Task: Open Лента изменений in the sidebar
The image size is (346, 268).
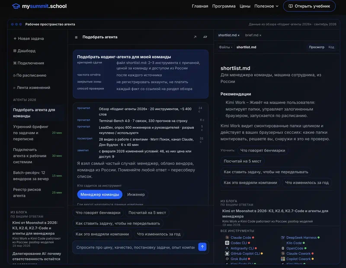Action: (x=38, y=88)
